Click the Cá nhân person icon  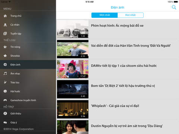click(5, 25)
